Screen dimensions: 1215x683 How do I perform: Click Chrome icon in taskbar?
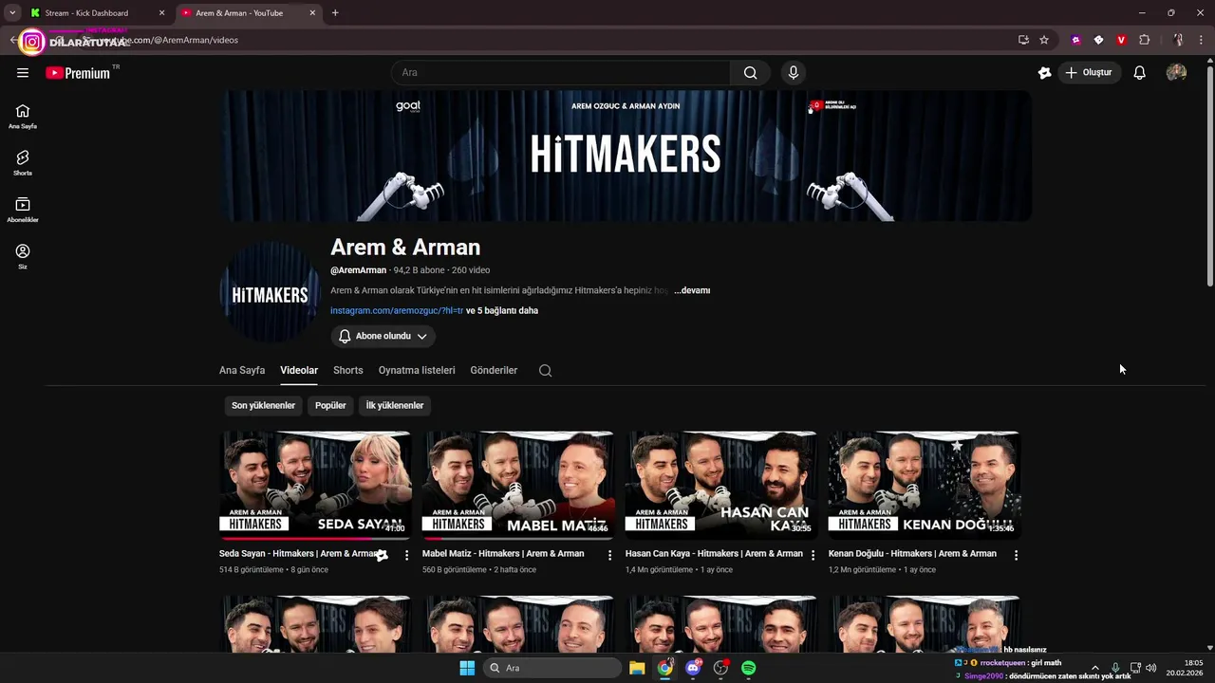click(665, 668)
